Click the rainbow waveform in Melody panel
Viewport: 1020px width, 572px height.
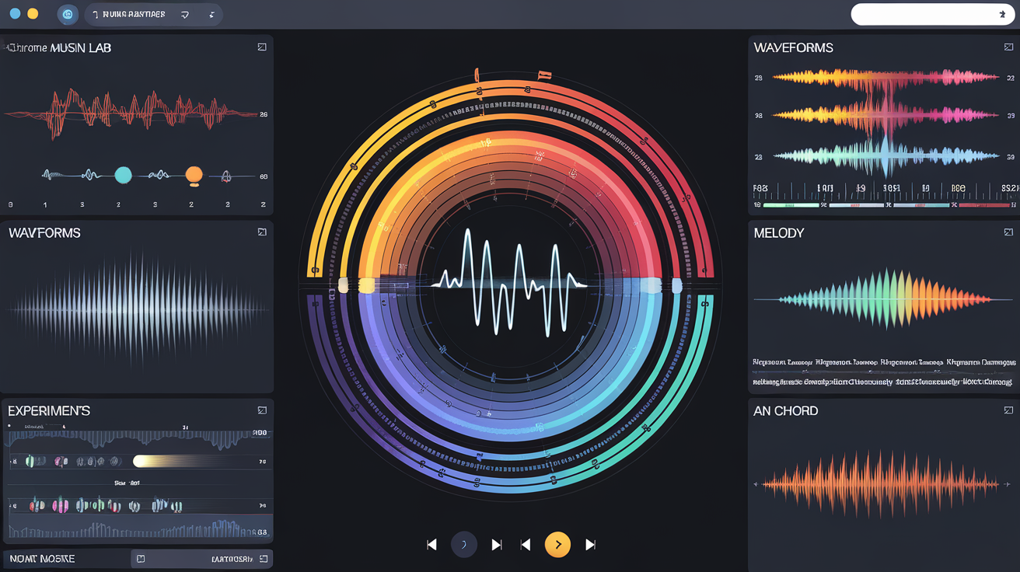point(885,299)
